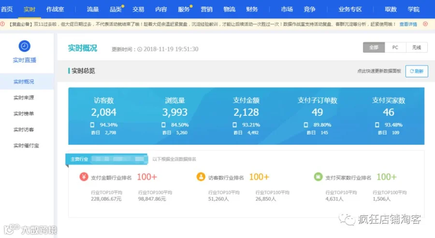The image size is (435, 238).
Task: Select 实时来源 in the sidebar
Action: (x=24, y=98)
